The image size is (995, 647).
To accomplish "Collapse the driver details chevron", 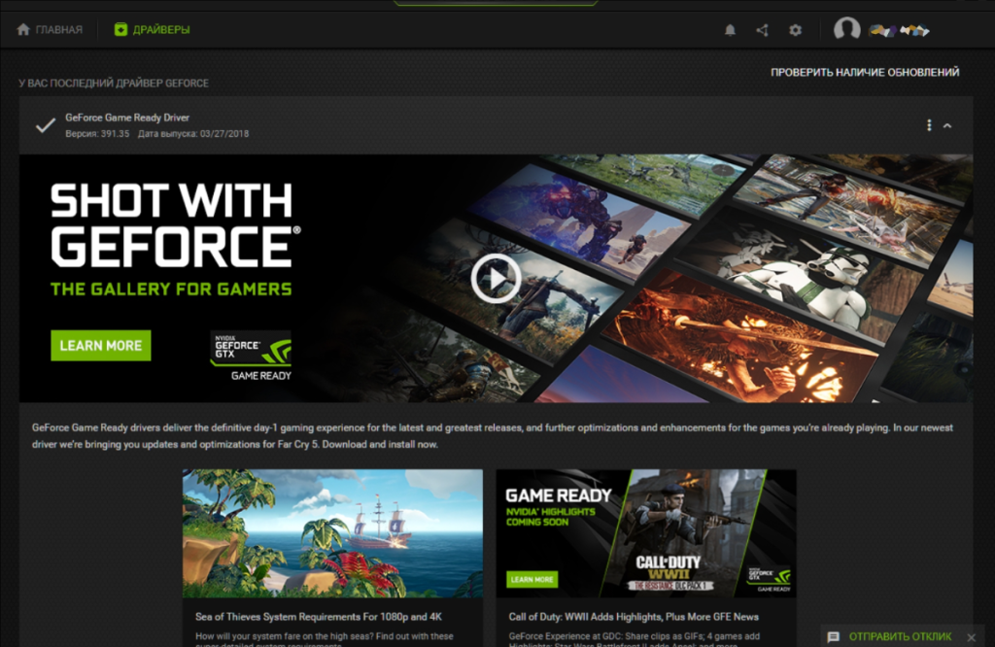I will 947,125.
